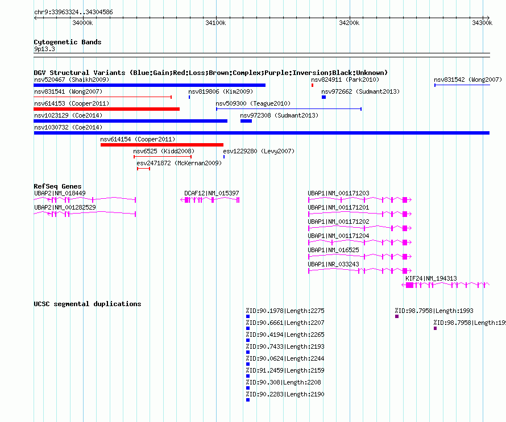506x422 pixels.
Task: Select the 9p13.3 band label
Action: (44, 49)
